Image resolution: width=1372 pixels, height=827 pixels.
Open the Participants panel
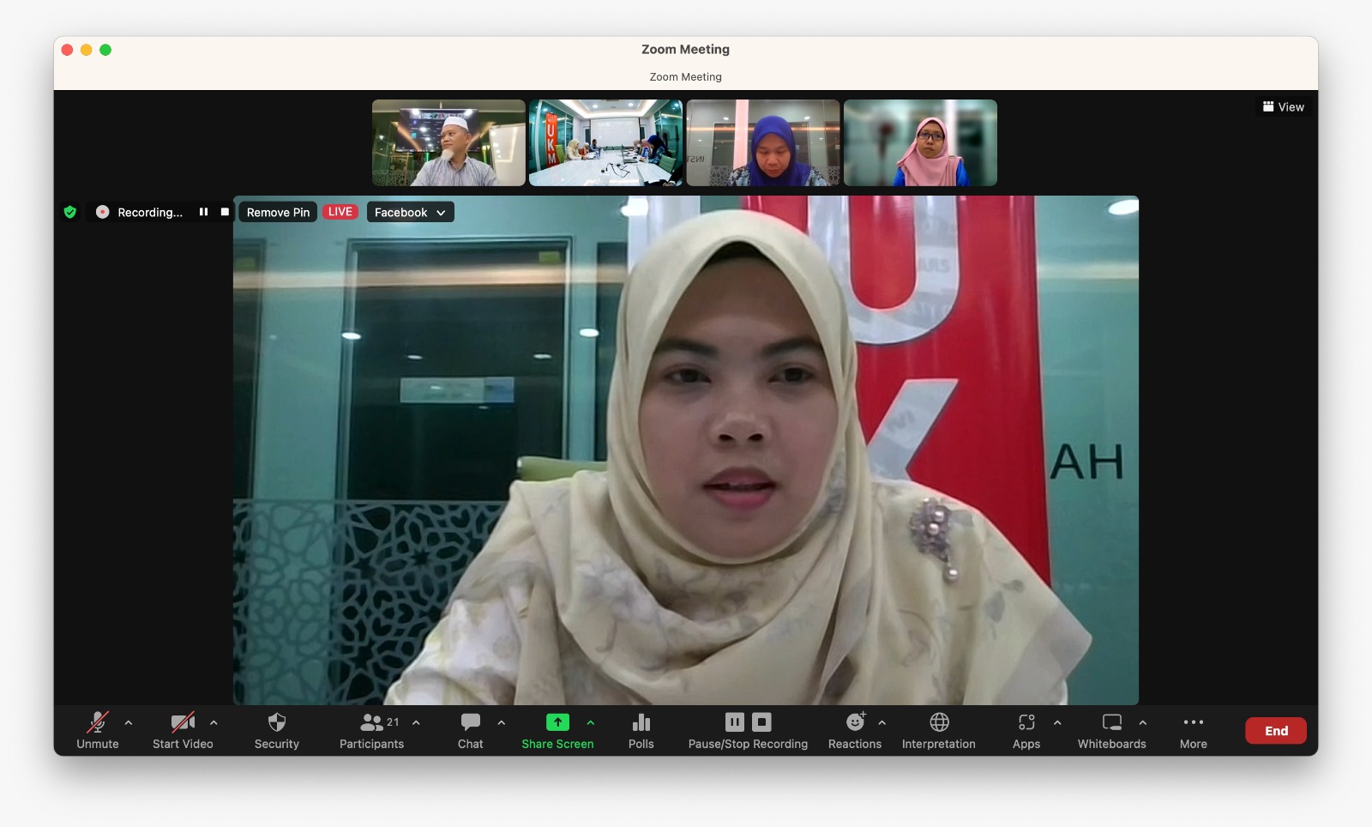371,730
